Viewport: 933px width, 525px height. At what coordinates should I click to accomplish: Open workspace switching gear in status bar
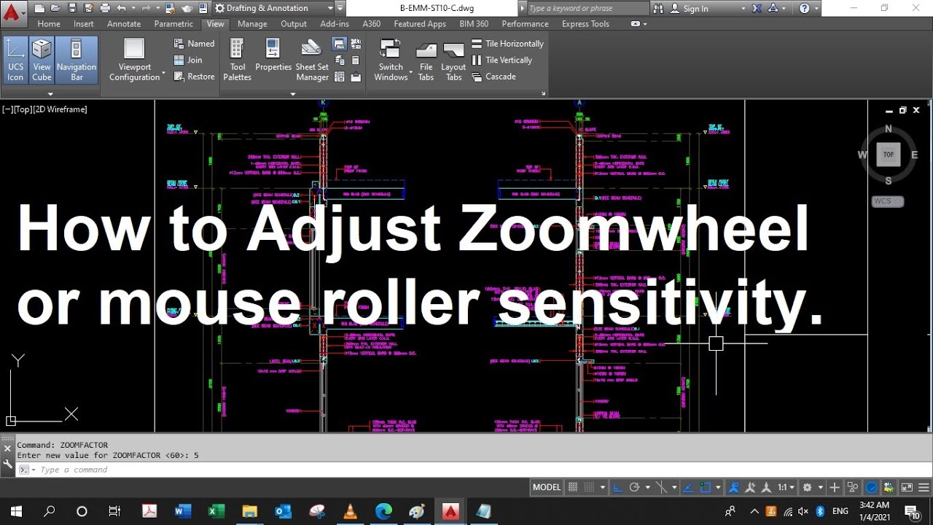(807, 487)
